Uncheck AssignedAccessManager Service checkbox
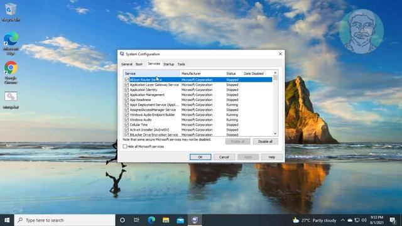Viewport: 402px width, 226px height. click(126, 110)
